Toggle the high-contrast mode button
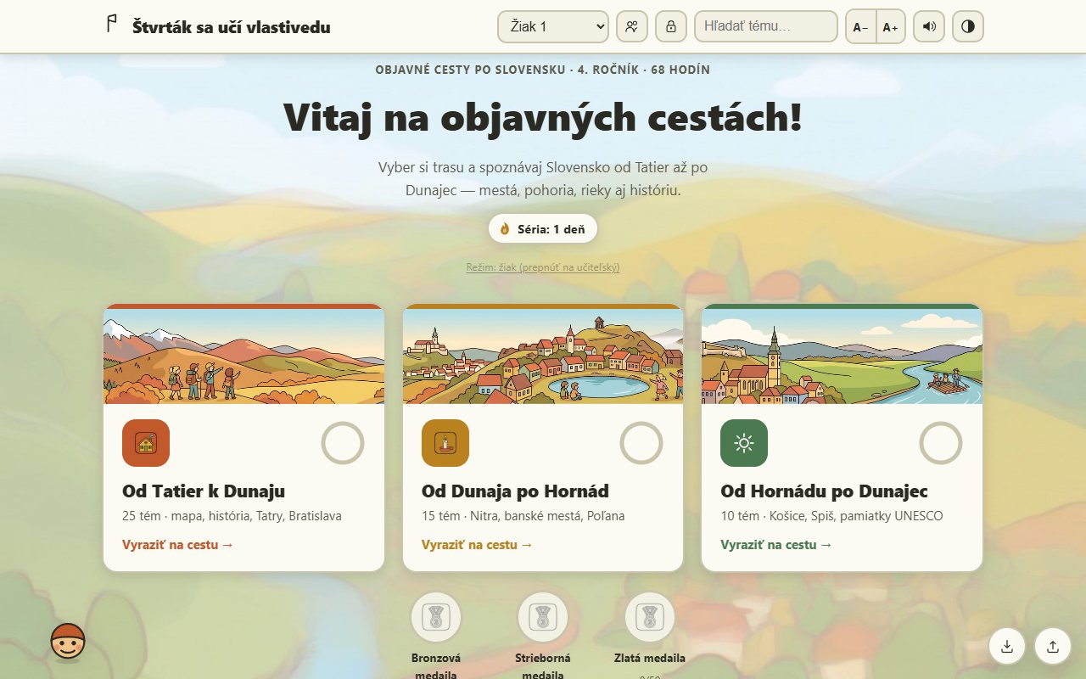 968,26
